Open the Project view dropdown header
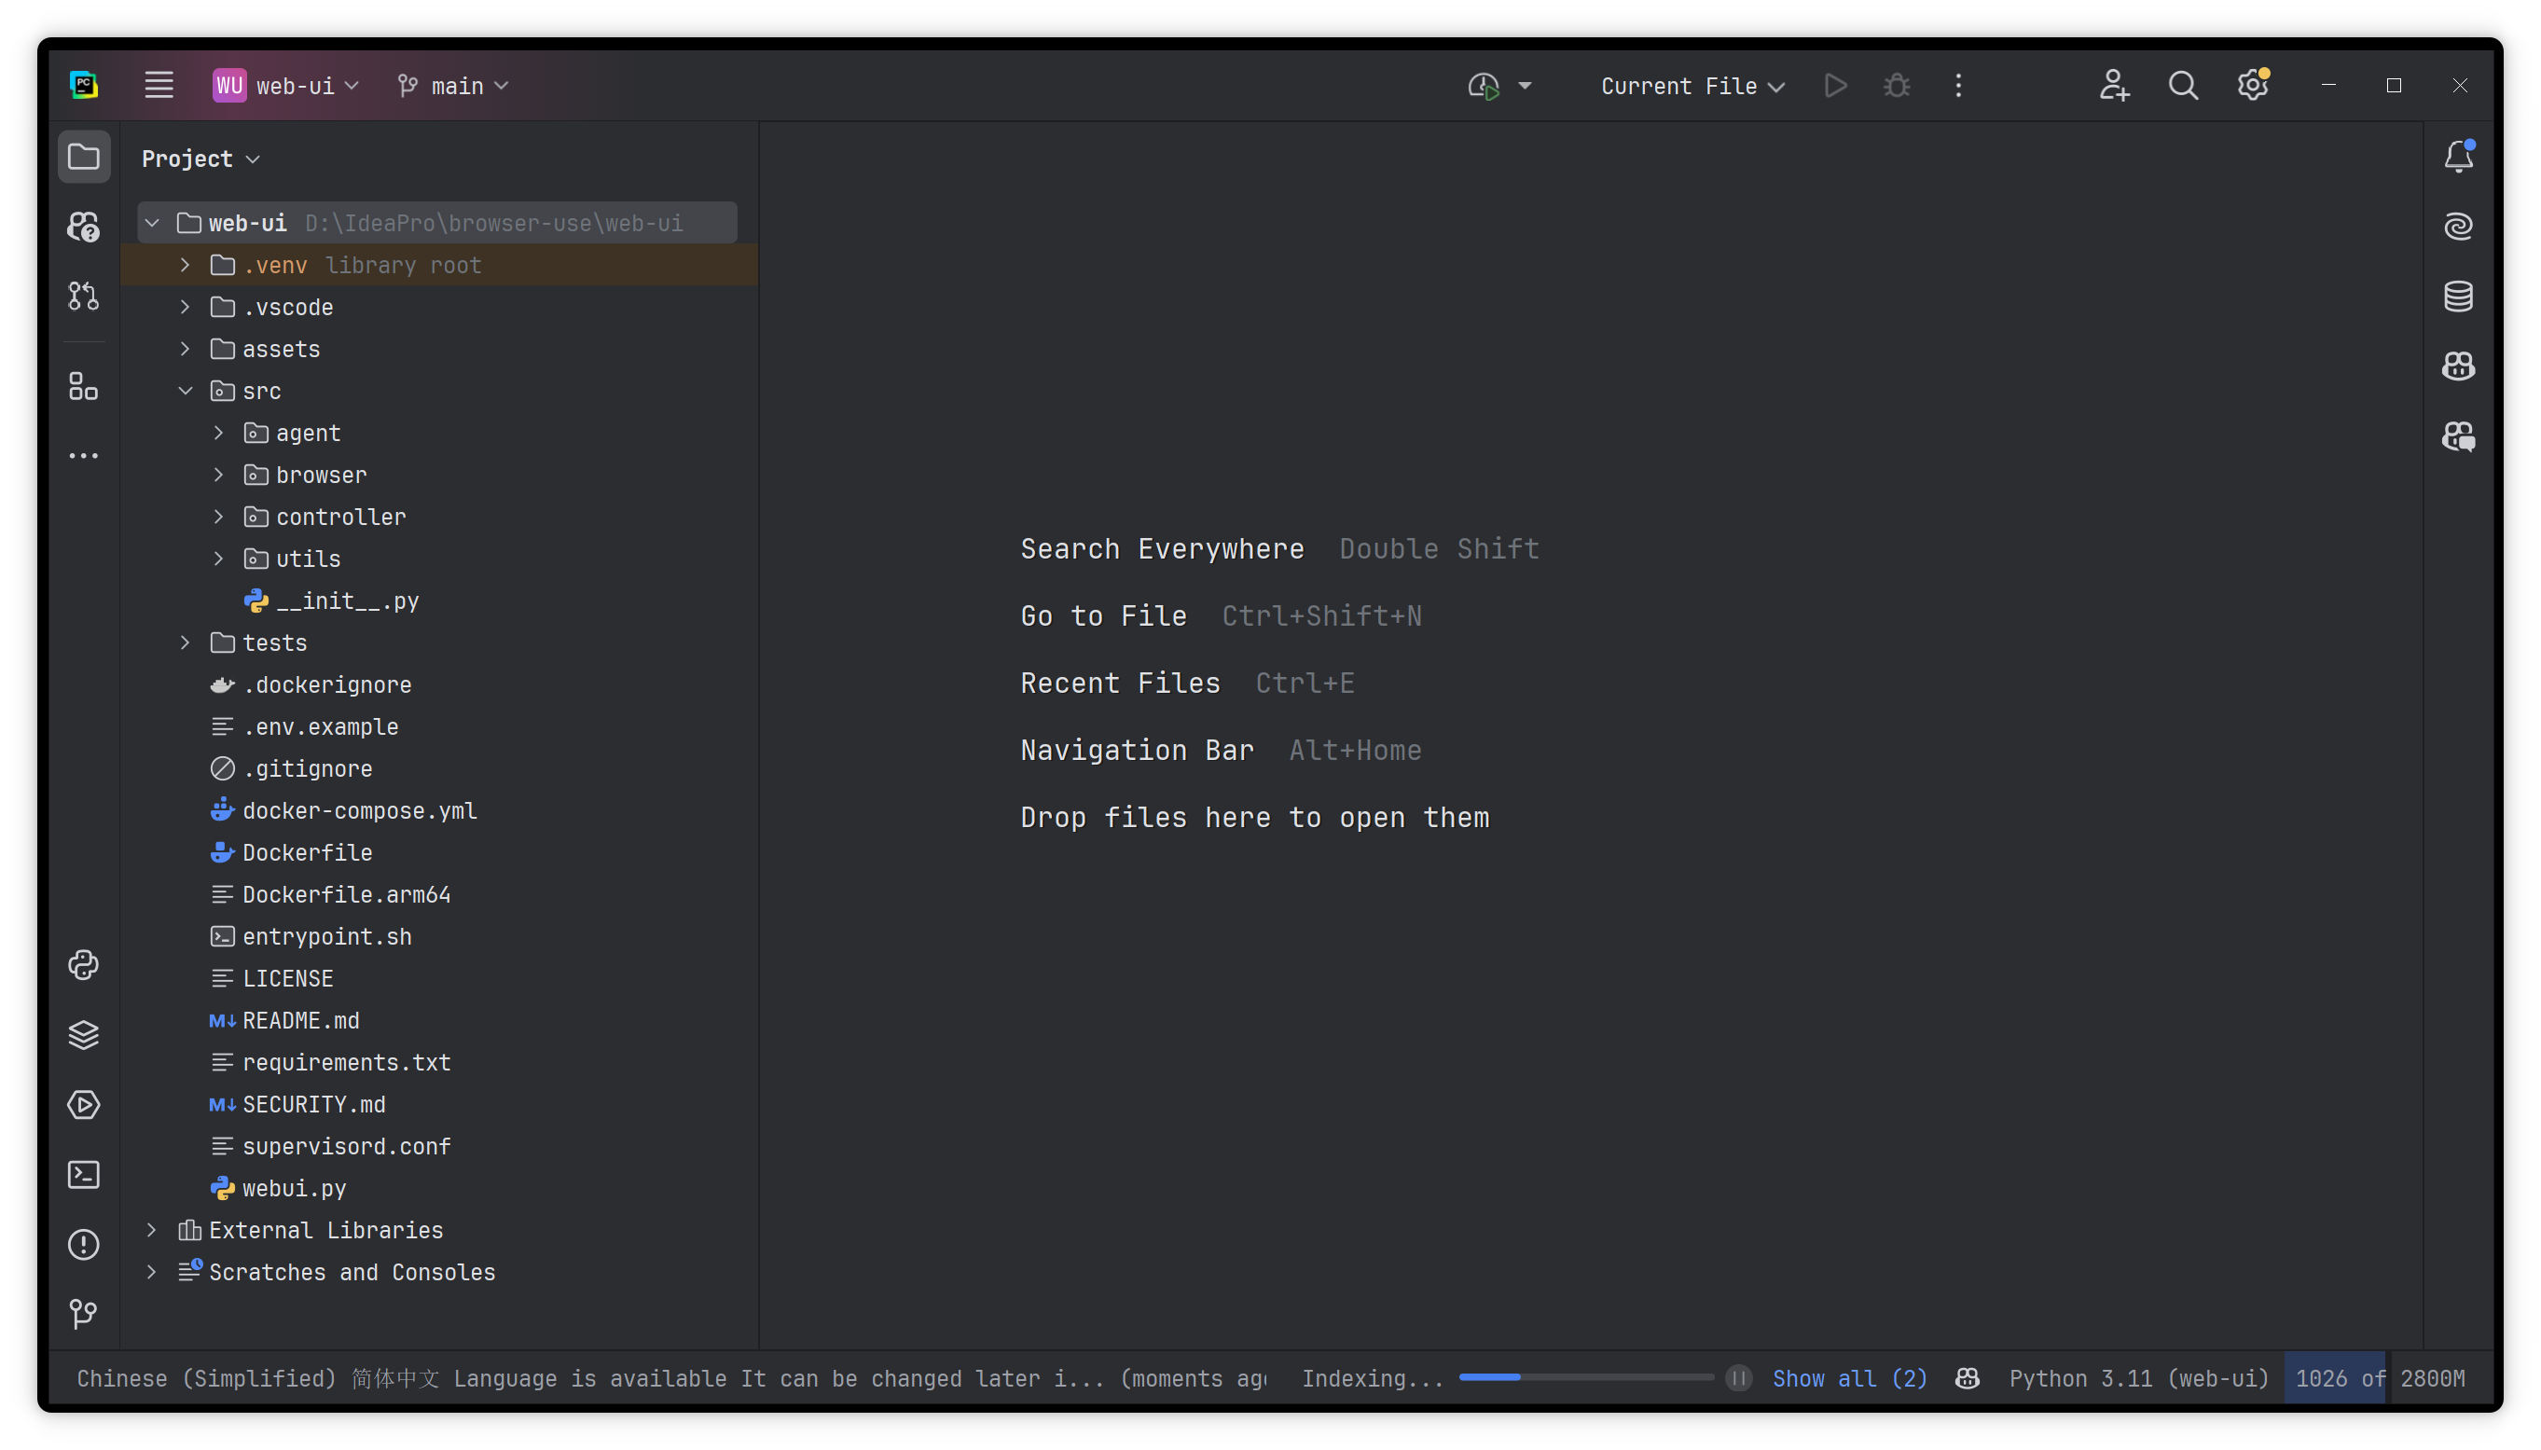The height and width of the screenshot is (1450, 2541). (200, 159)
